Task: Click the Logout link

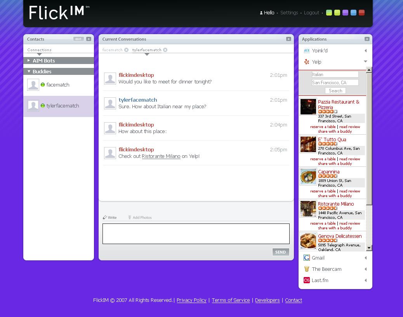Action: [311, 12]
